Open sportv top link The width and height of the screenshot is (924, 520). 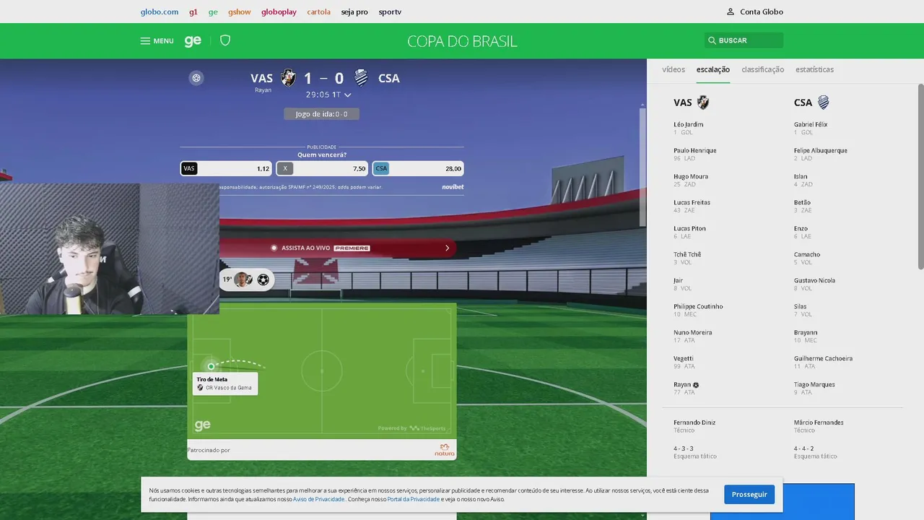[x=390, y=12]
